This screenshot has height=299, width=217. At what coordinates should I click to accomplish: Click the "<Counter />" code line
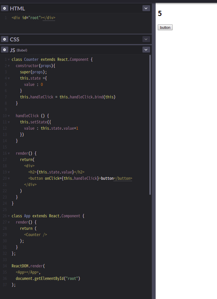click(36, 235)
